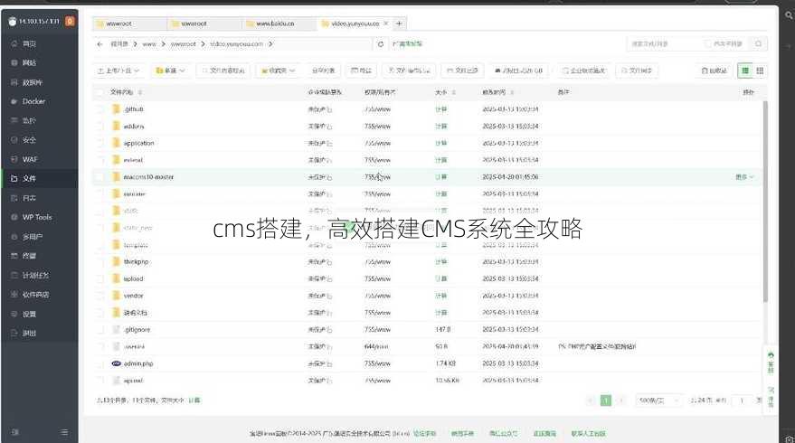The image size is (795, 443).
Task: Tick the checkbox for addons folder
Action: [x=99, y=127]
